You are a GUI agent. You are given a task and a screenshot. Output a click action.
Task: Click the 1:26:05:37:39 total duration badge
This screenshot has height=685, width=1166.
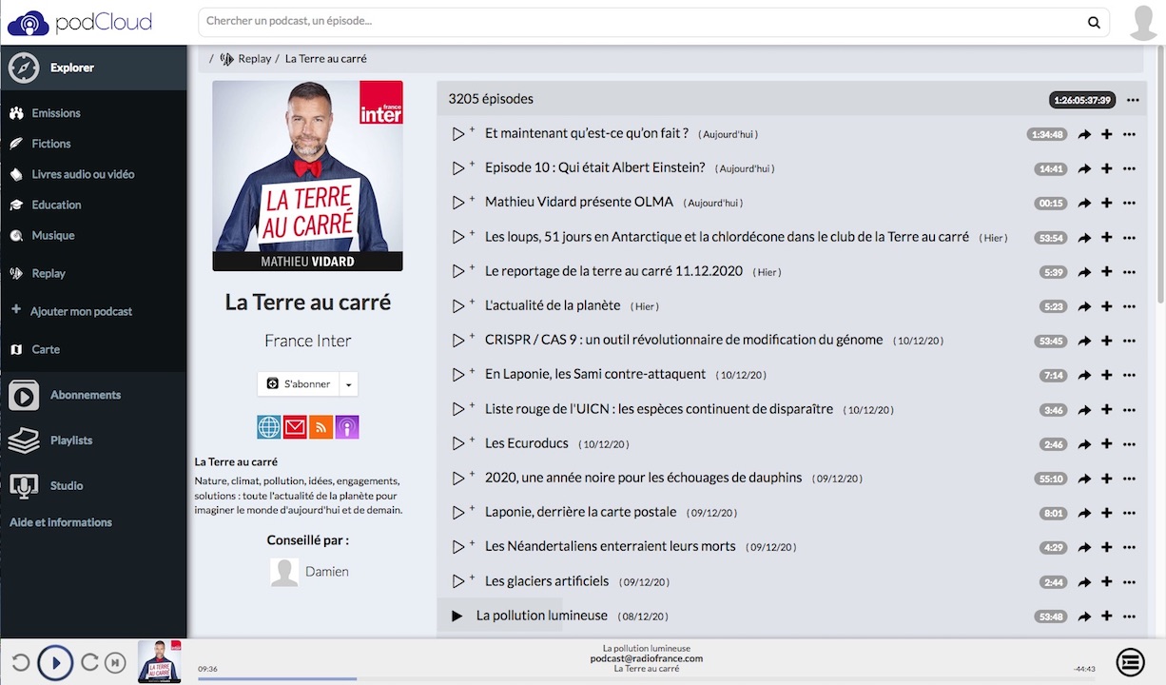tap(1081, 100)
